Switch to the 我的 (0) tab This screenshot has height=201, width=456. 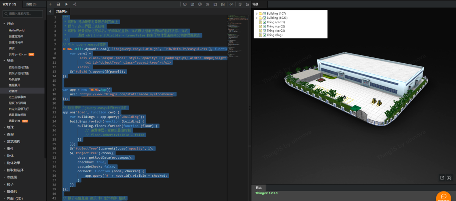click(x=31, y=4)
